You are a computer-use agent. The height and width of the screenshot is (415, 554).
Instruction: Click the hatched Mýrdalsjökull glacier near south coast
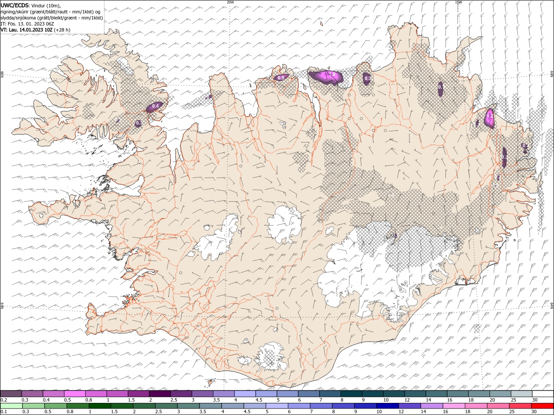(271, 358)
